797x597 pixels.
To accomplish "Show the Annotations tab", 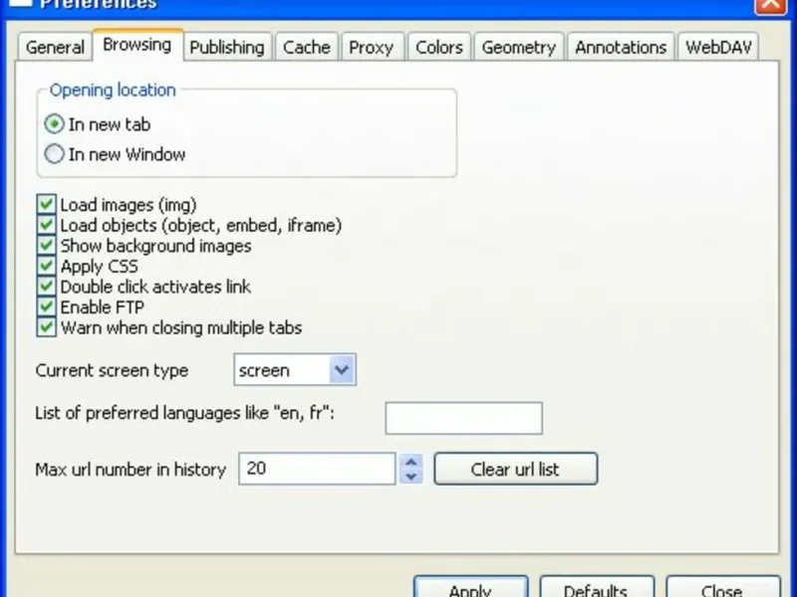I will (621, 47).
